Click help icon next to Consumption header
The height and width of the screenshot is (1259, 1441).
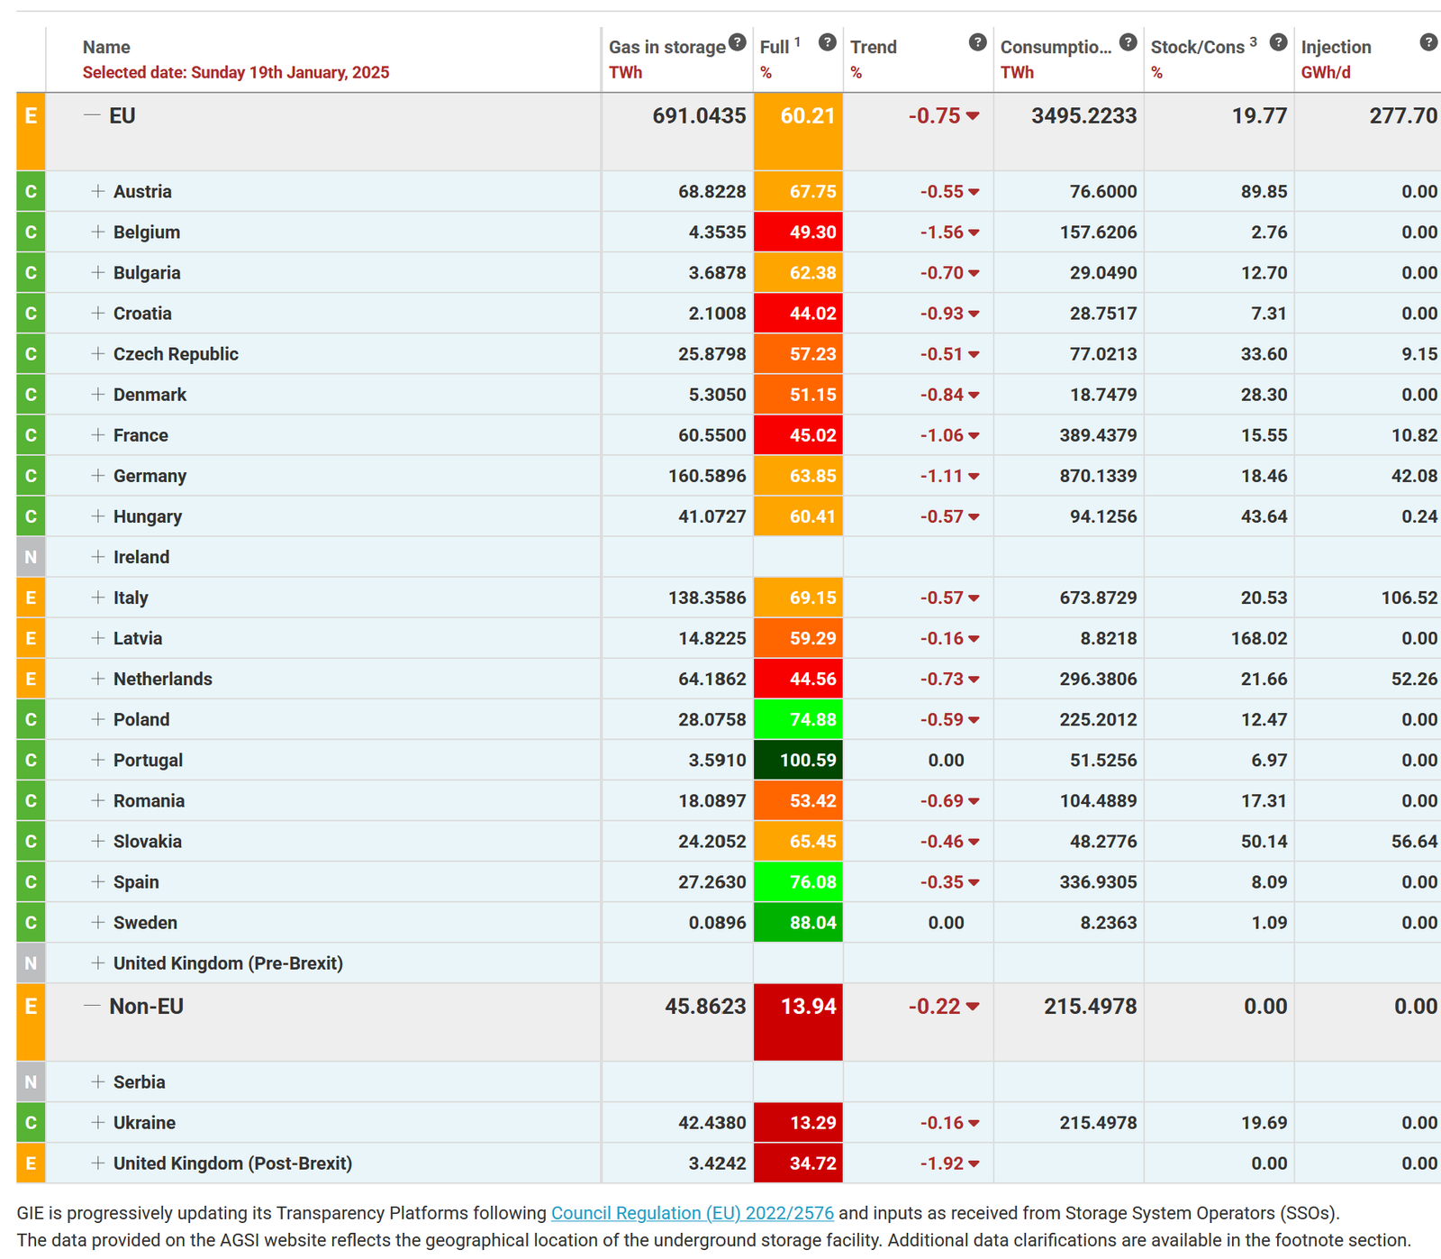pos(1128,42)
